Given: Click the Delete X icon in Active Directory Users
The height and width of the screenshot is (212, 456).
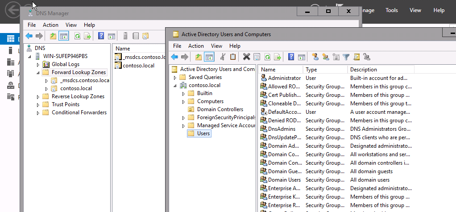Looking at the screenshot, I should point(246,57).
